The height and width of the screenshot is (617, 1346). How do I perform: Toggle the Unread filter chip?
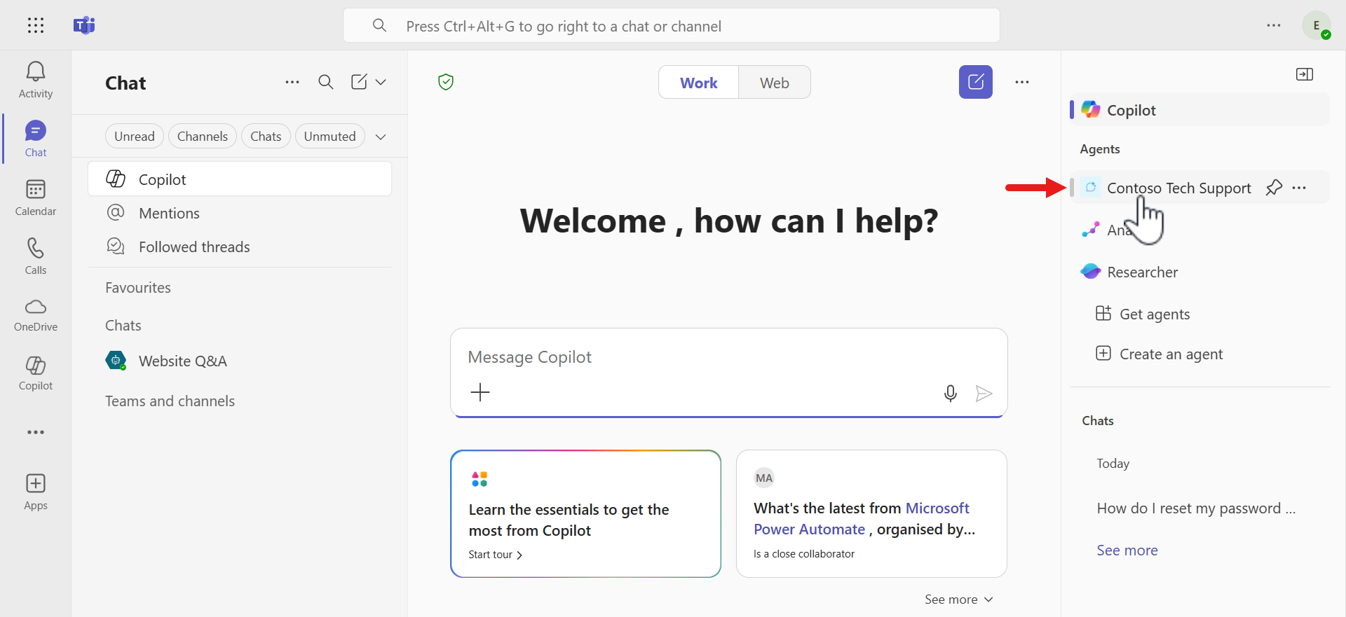pos(134,137)
